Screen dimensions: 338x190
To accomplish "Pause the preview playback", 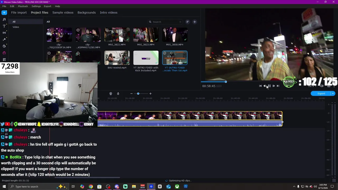I will (269, 86).
